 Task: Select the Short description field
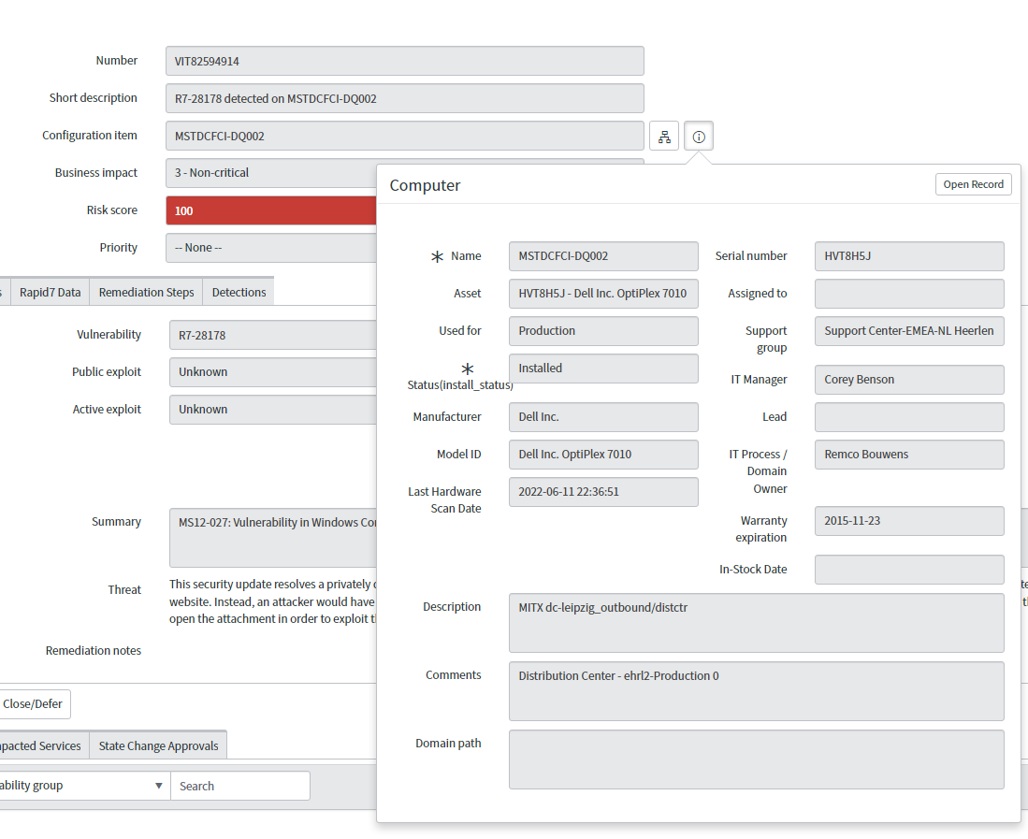[x=404, y=98]
